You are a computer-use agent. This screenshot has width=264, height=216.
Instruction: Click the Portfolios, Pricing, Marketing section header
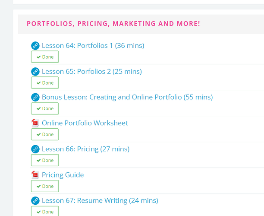pyautogui.click(x=113, y=23)
